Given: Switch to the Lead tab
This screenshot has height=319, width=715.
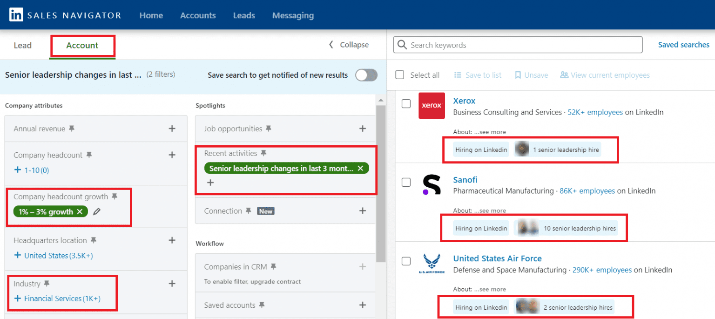Looking at the screenshot, I should click(x=22, y=45).
